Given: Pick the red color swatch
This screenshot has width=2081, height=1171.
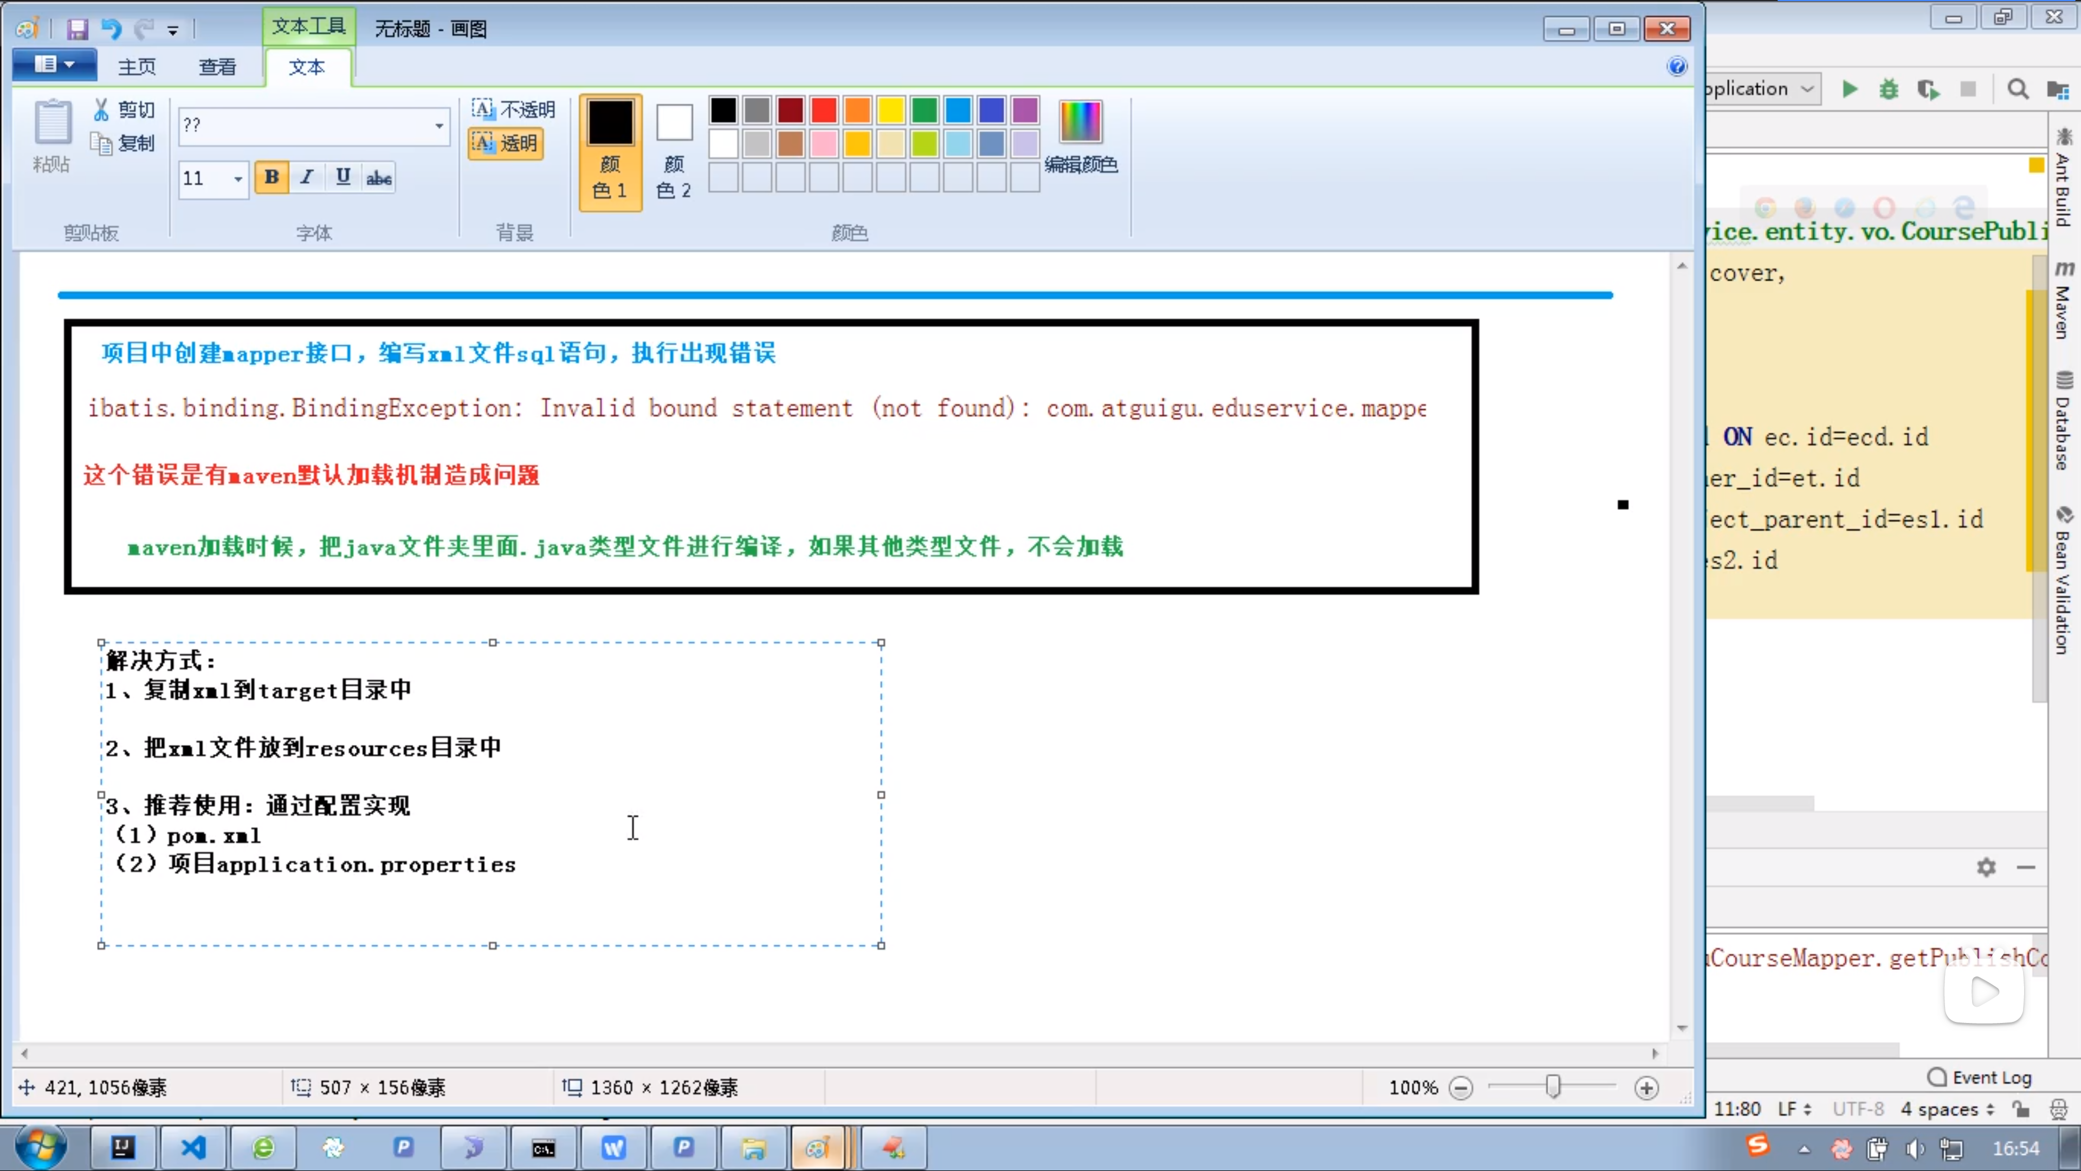Looking at the screenshot, I should click(823, 109).
